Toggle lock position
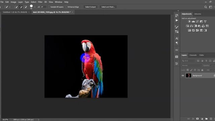The height and width of the screenshot is (121, 215). (195, 70)
